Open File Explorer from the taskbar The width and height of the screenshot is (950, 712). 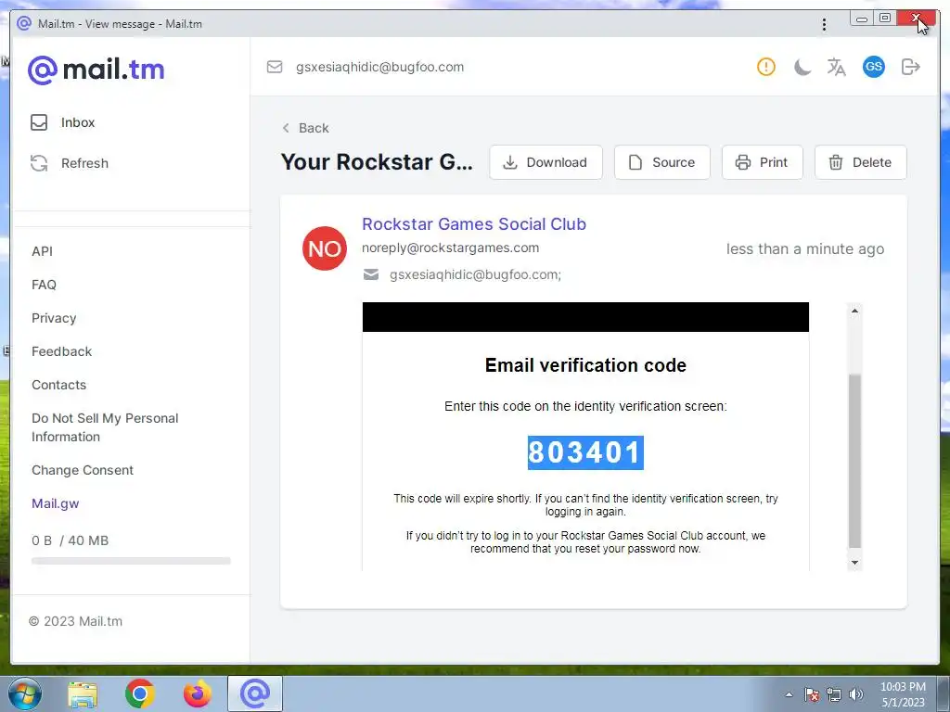pos(83,694)
